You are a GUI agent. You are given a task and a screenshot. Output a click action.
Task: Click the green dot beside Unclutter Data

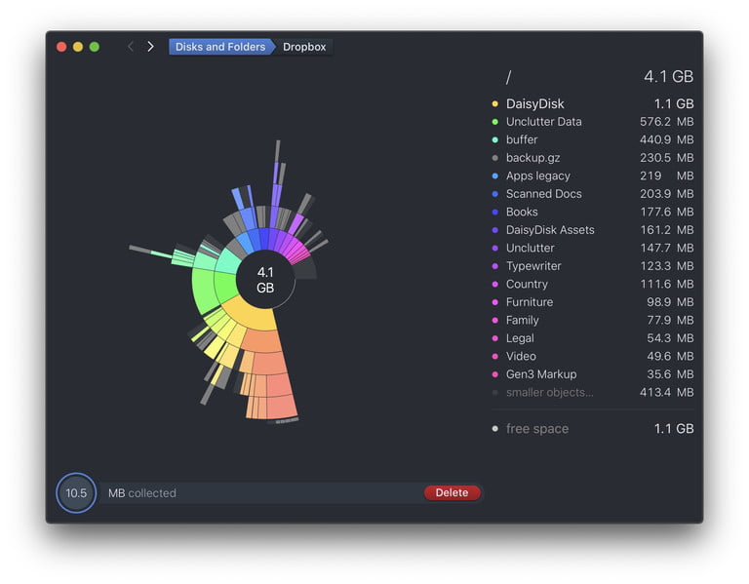pyautogui.click(x=495, y=122)
